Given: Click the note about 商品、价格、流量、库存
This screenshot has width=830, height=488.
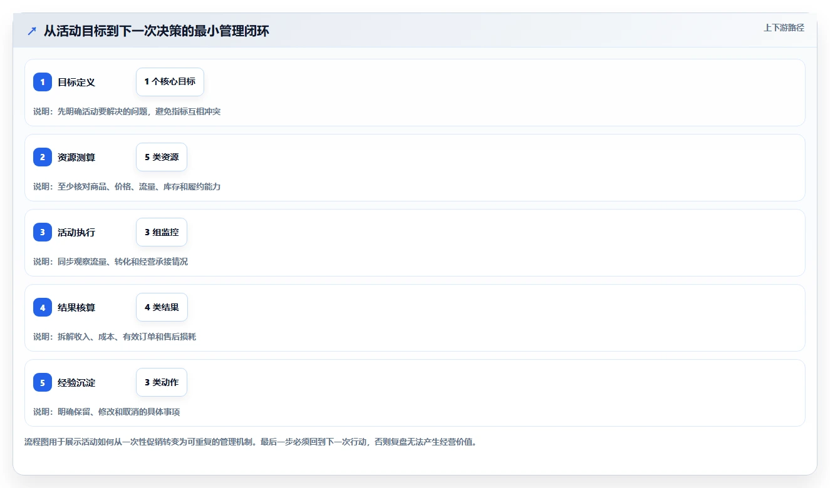Looking at the screenshot, I should click(127, 186).
